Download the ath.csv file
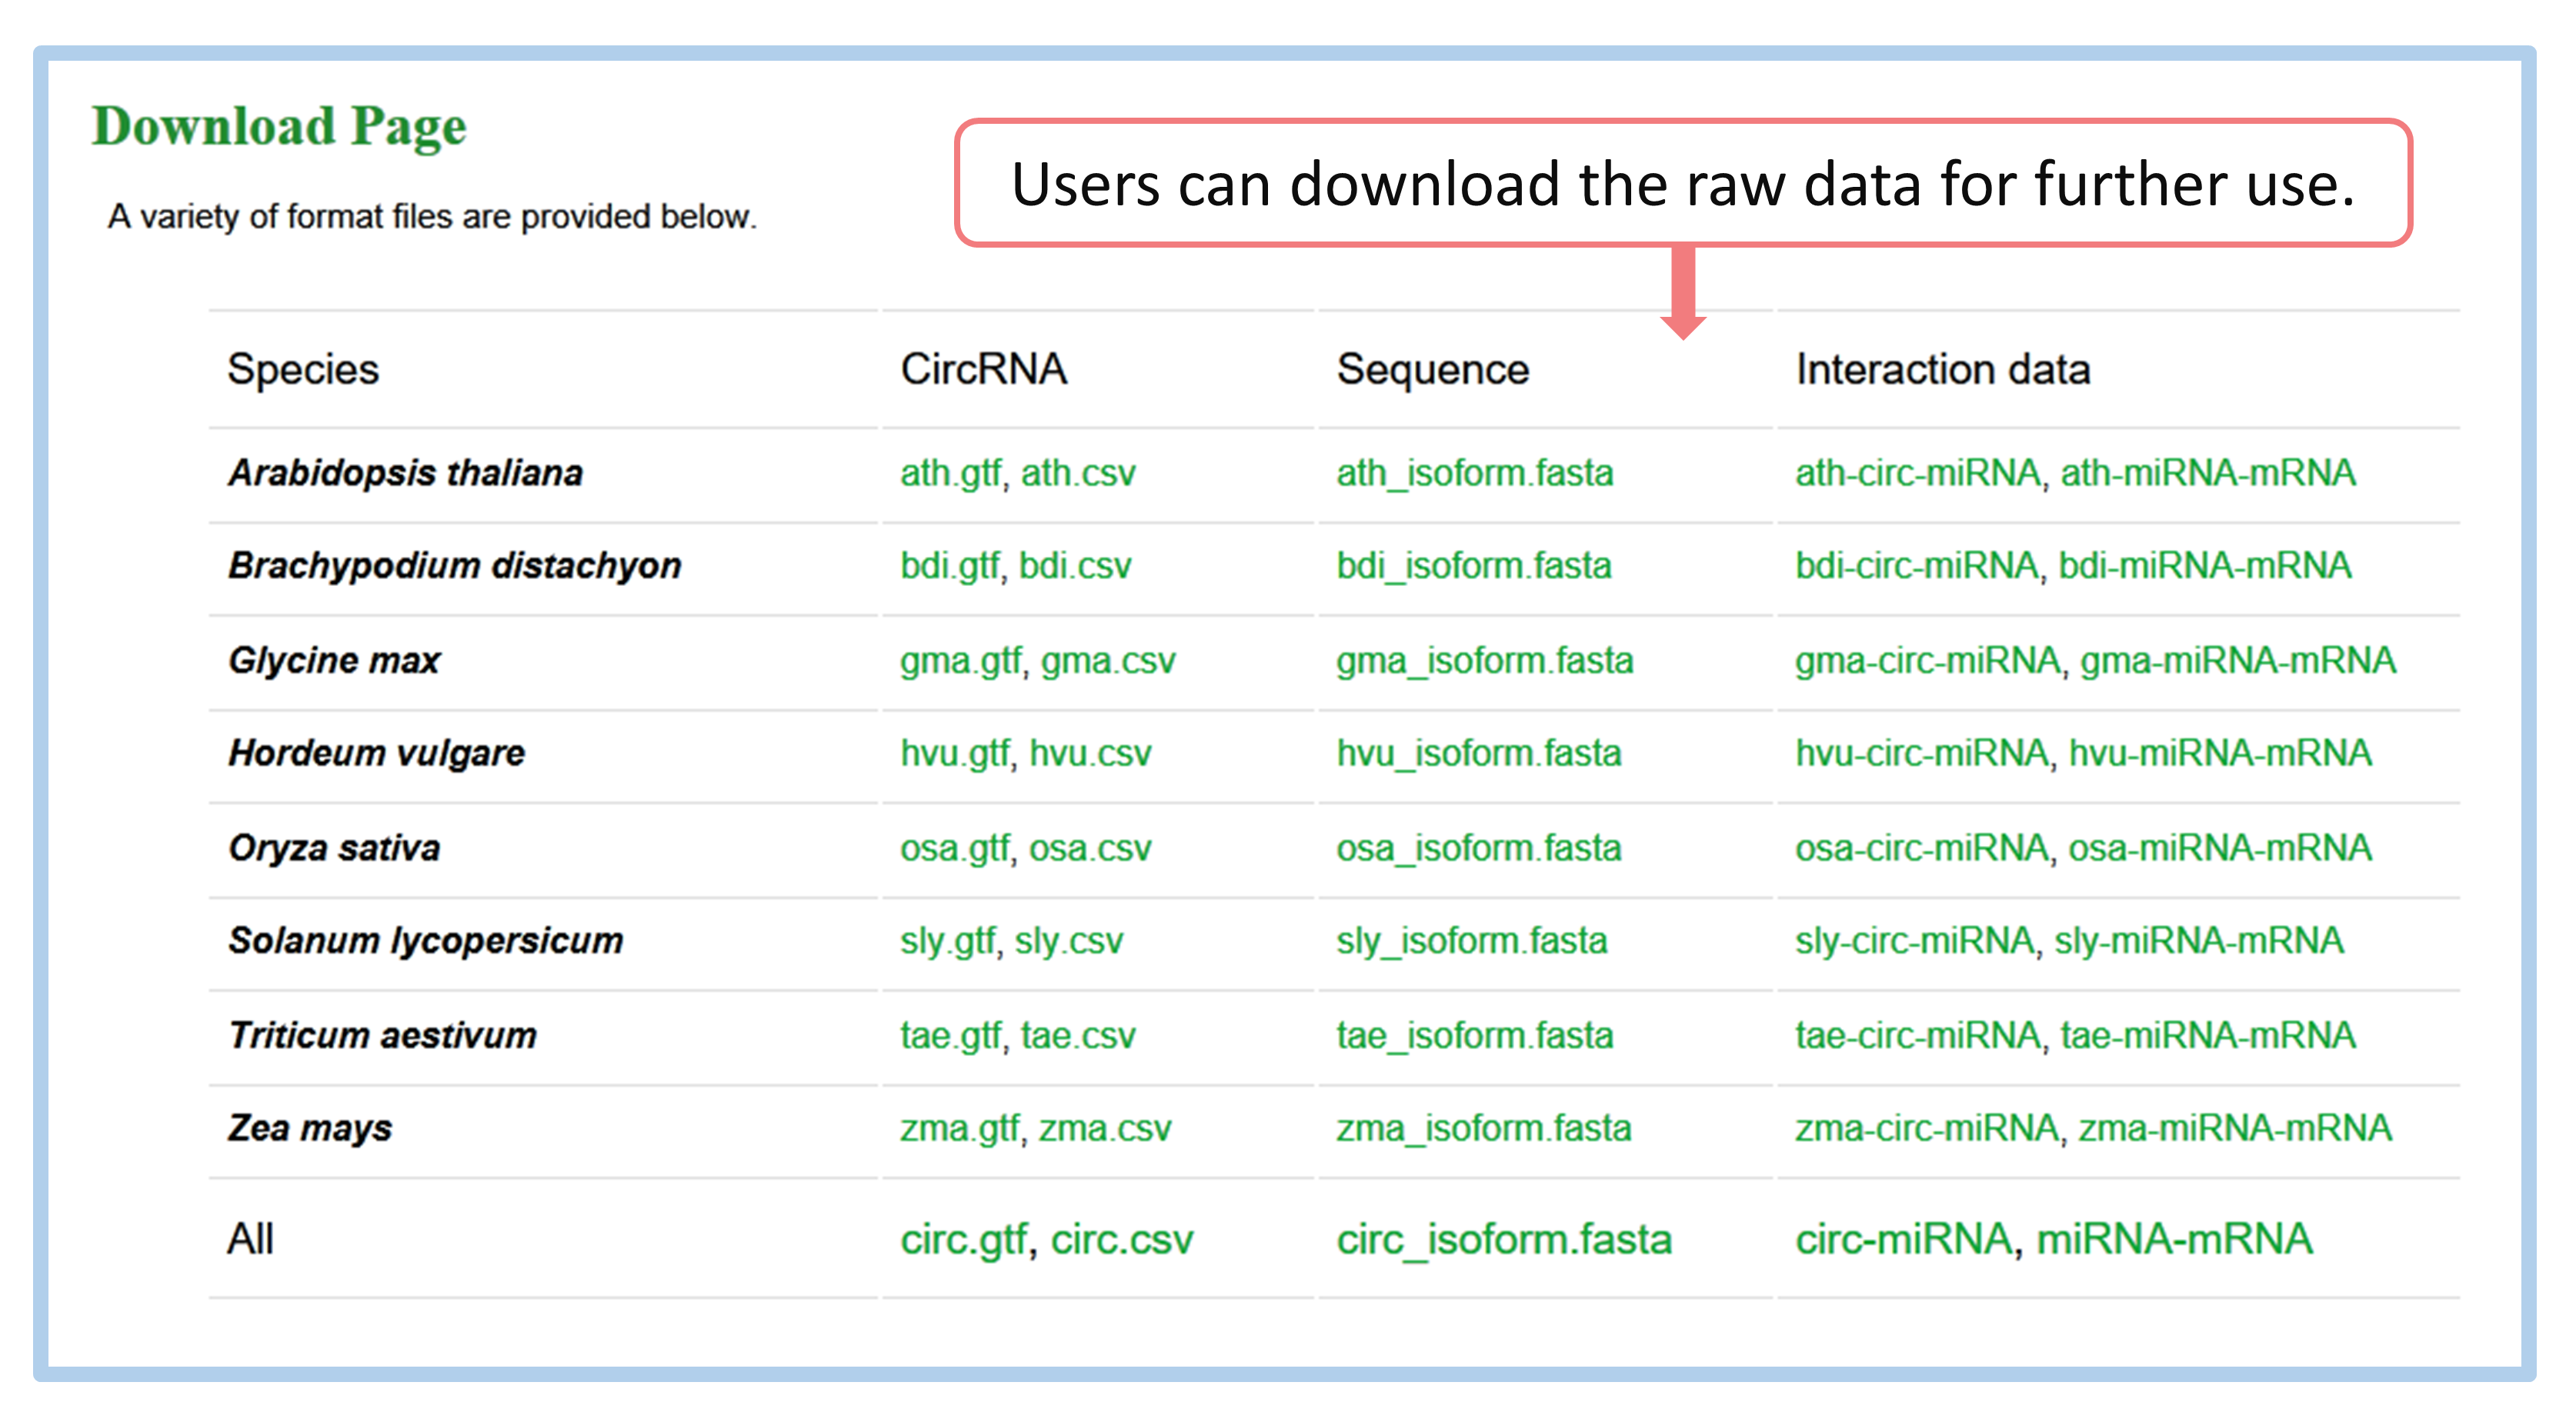The height and width of the screenshot is (1412, 2576). (1077, 473)
